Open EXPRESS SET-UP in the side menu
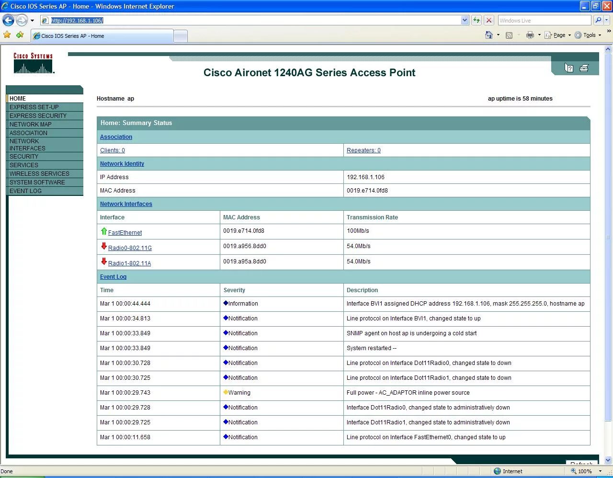Image resolution: width=613 pixels, height=478 pixels. (45, 107)
